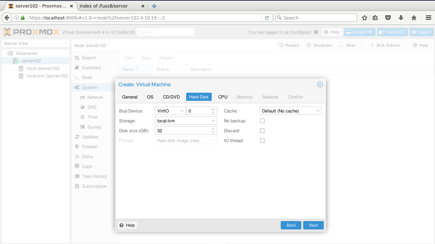This screenshot has width=435, height=244.
Task: Switch to the CD/DVD tab
Action: (x=171, y=97)
